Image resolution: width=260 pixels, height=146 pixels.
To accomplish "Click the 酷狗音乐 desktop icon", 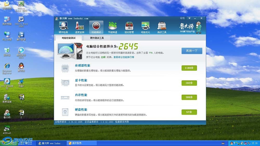I will tap(21, 51).
